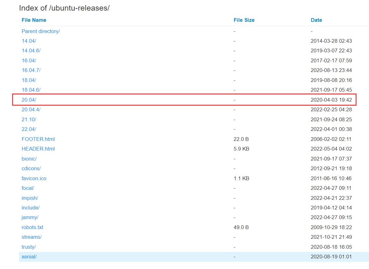This screenshot has height=269, width=369.
Task: Sort listing by File Size header
Action: click(244, 20)
